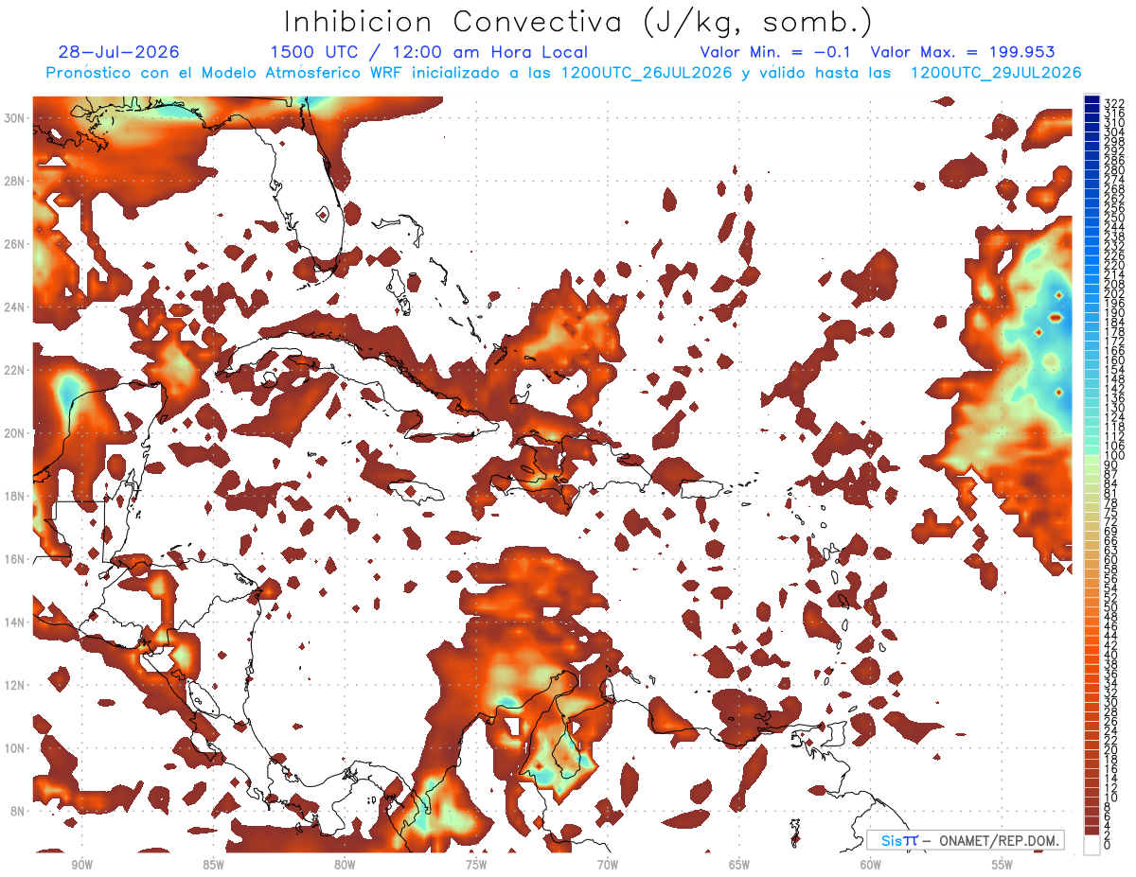
Task: Click the 10N latitude label
Action: click(x=15, y=748)
